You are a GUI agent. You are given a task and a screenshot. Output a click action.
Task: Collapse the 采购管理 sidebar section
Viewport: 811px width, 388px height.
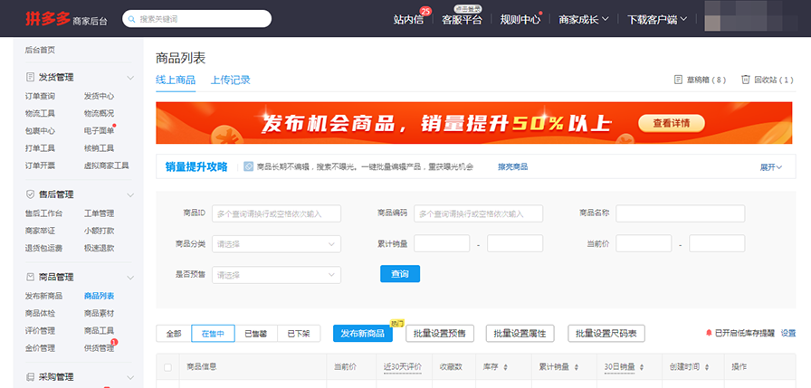point(130,378)
